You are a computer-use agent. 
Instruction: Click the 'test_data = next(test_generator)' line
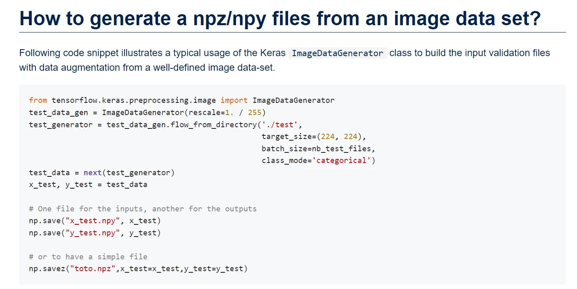[x=102, y=172]
